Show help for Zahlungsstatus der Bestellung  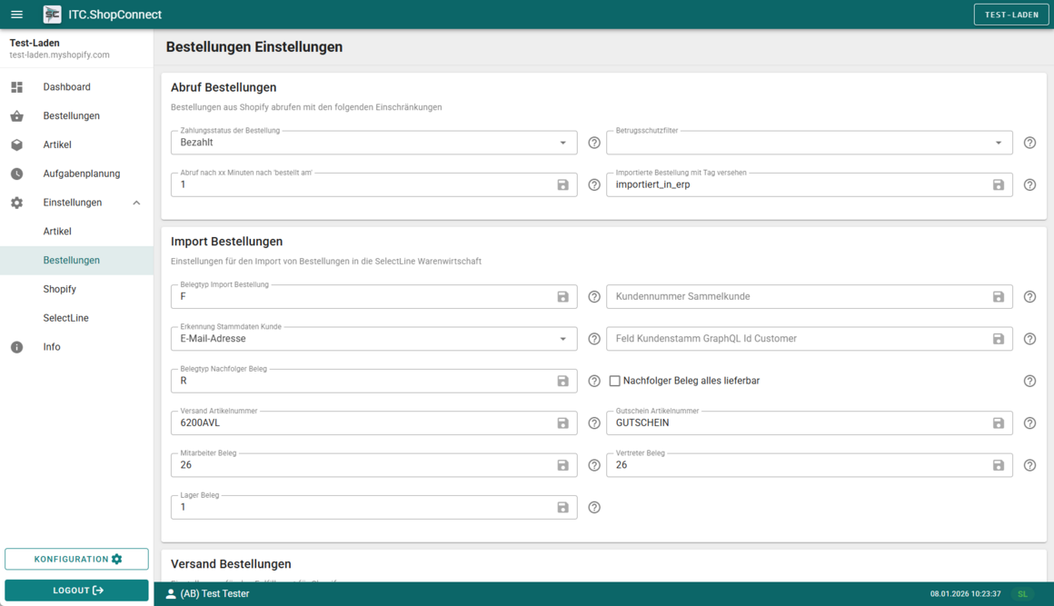[x=594, y=143]
